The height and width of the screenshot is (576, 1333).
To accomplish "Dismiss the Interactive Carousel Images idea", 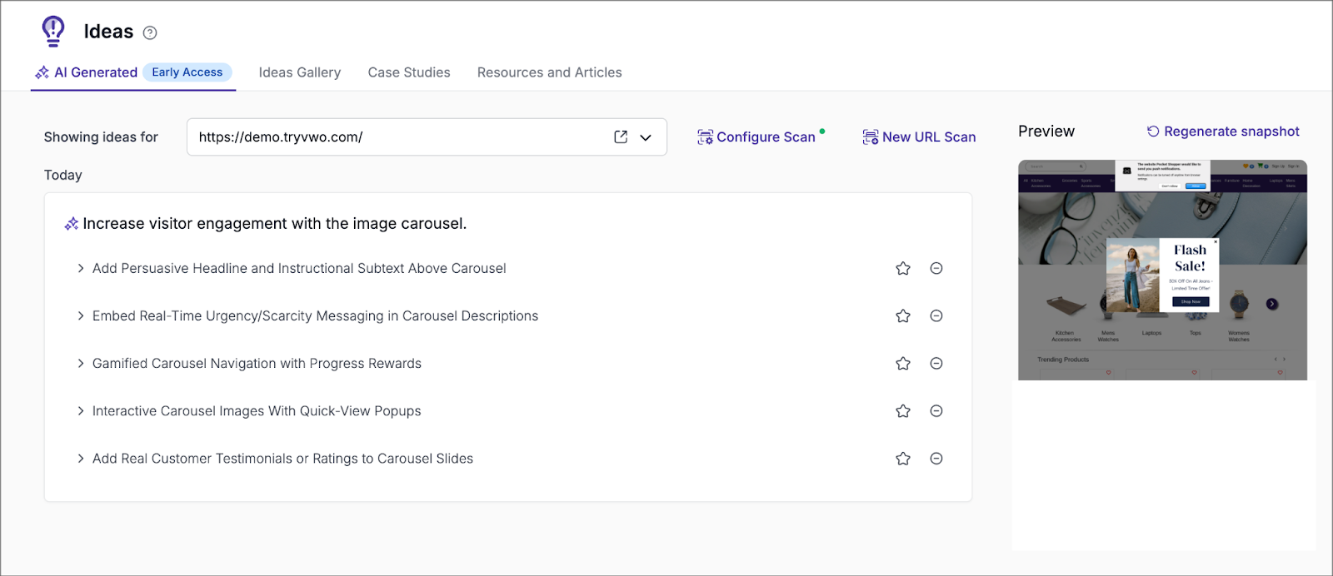I will coord(936,410).
